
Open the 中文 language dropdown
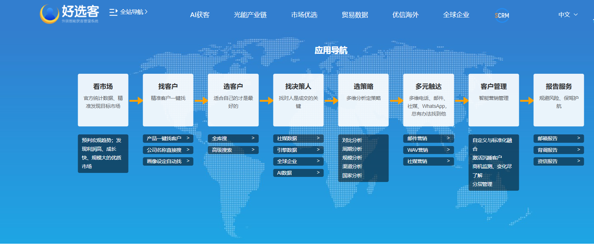tap(567, 15)
